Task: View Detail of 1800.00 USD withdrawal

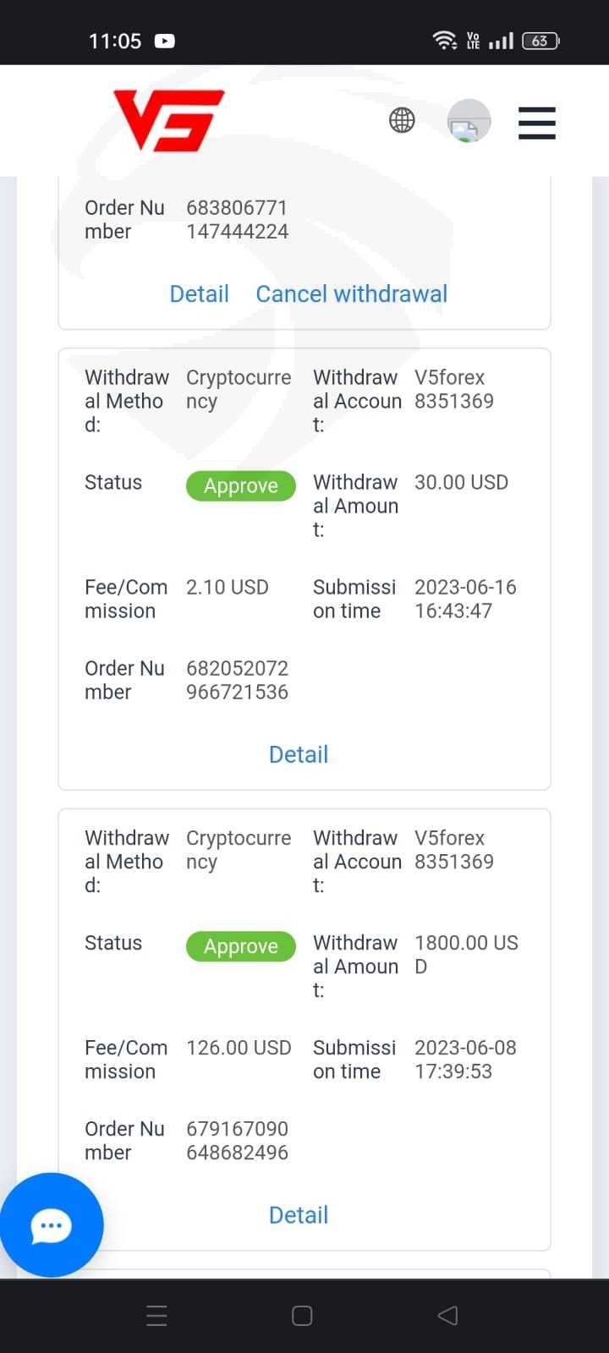Action: [298, 1215]
